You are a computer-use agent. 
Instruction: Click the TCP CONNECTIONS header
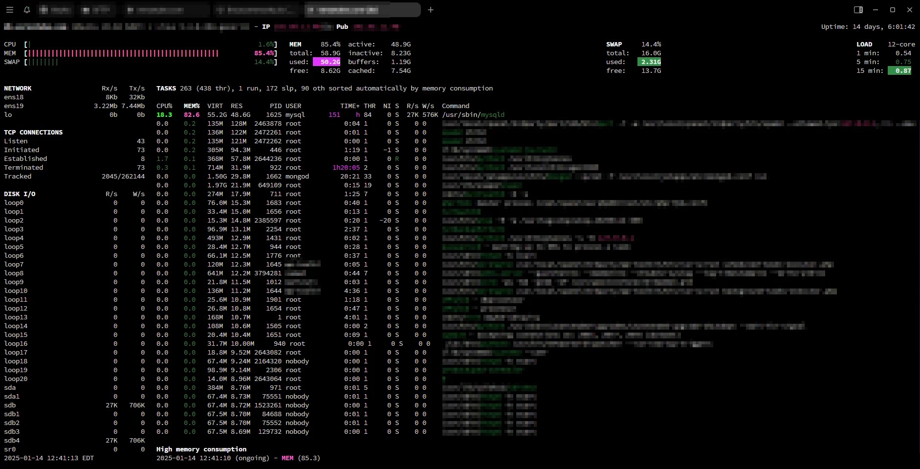(33, 133)
